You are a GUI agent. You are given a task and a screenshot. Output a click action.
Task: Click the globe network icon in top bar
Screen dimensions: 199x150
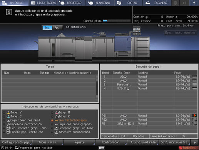pos(176,3)
